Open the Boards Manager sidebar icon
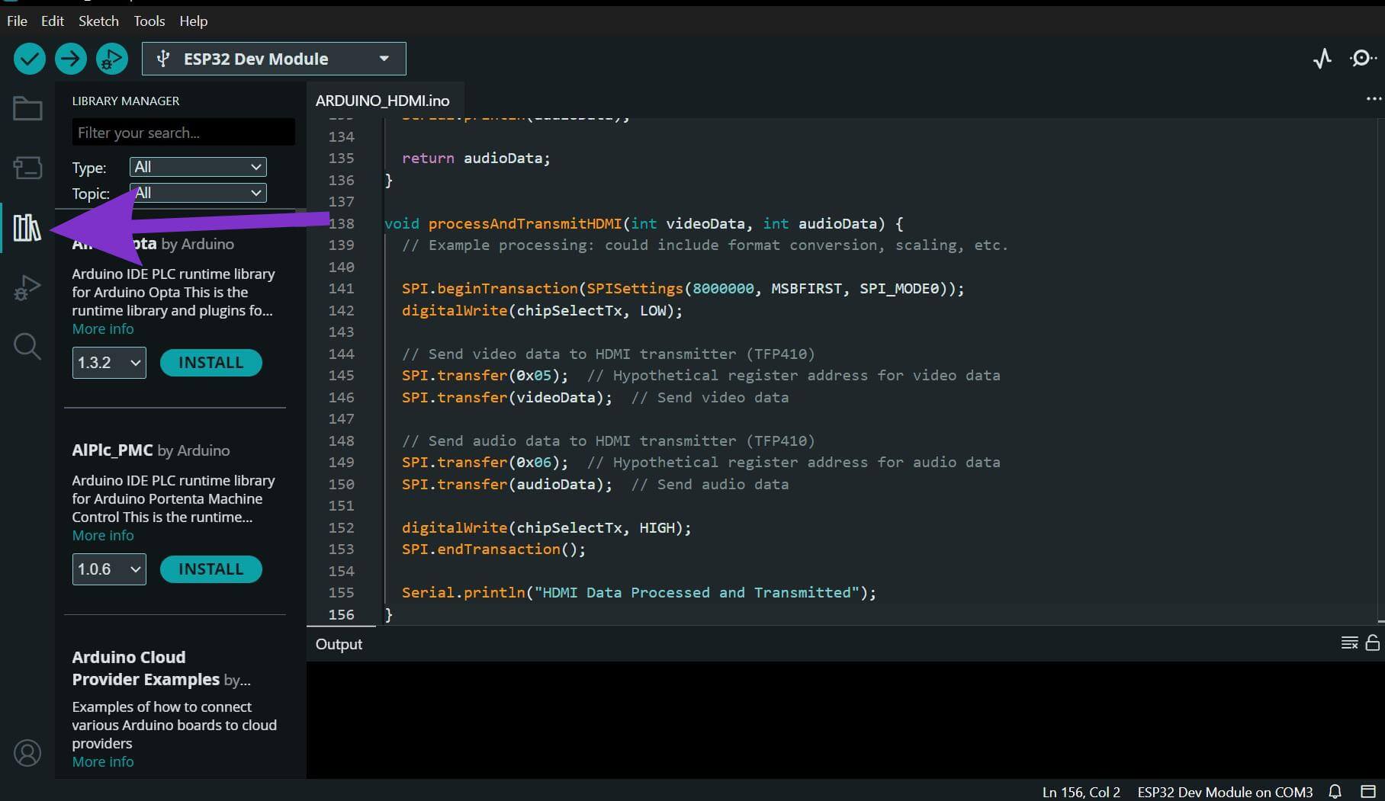Image resolution: width=1385 pixels, height=801 pixels. (27, 168)
